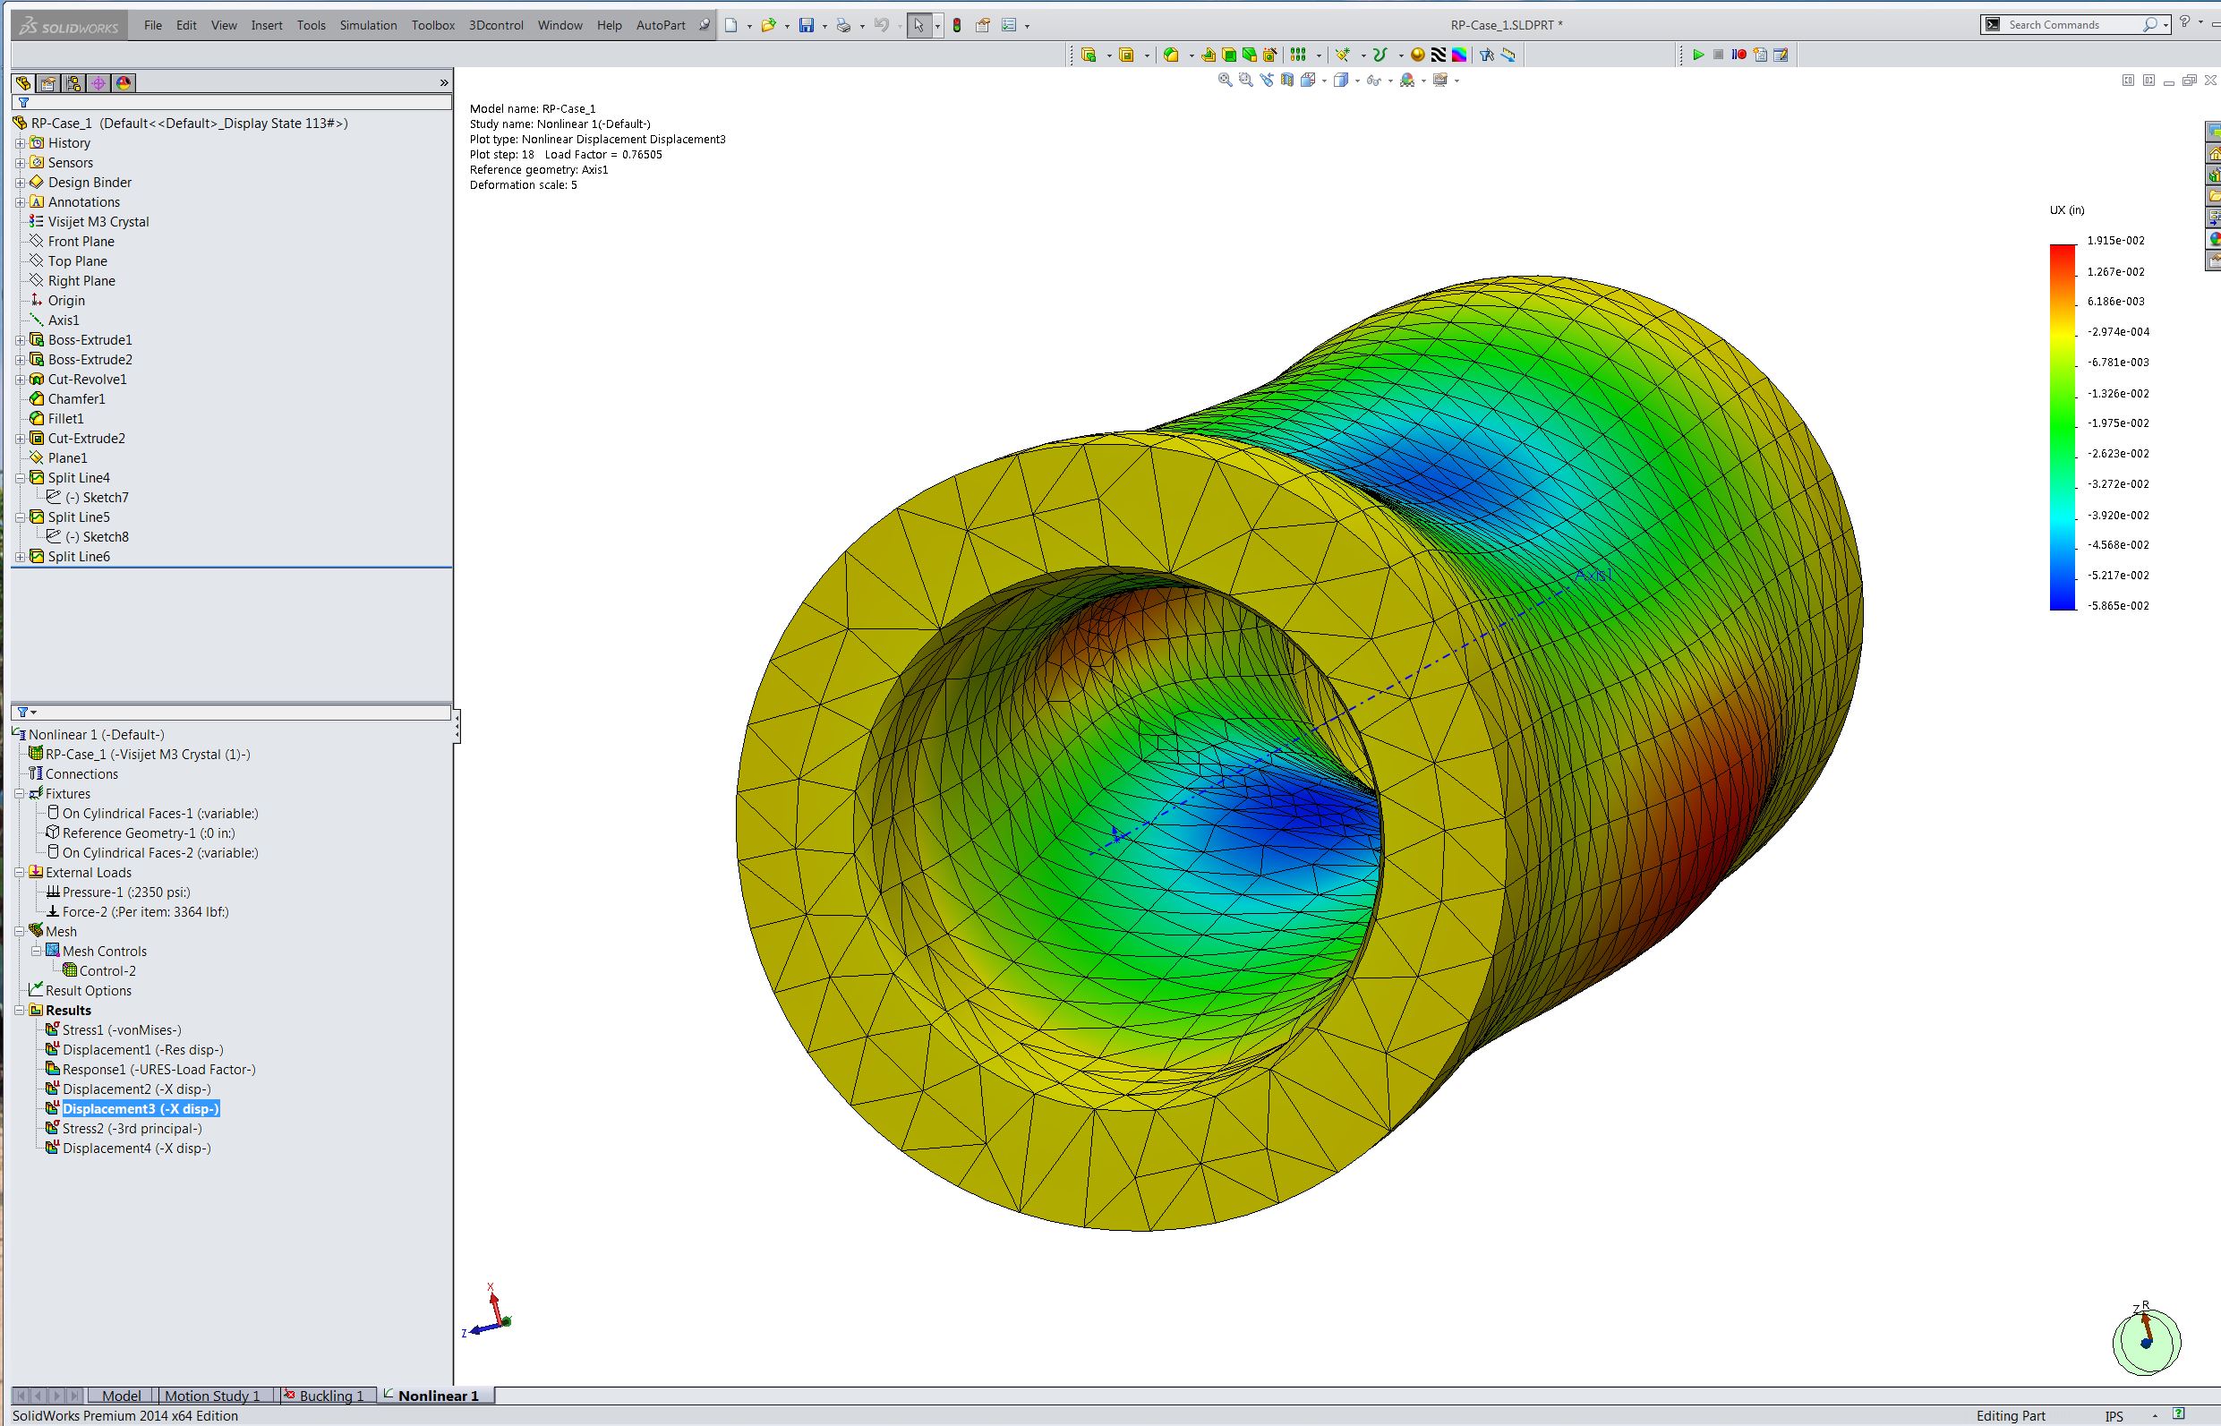Click the Previous View icon
Screen dimensions: 2221x1426
tap(1267, 81)
